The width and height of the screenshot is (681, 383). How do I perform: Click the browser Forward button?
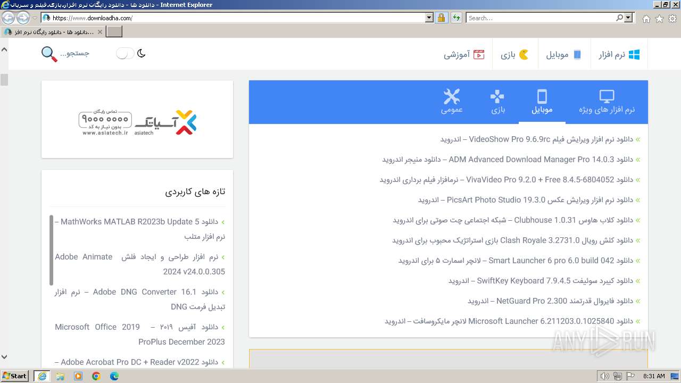[23, 18]
